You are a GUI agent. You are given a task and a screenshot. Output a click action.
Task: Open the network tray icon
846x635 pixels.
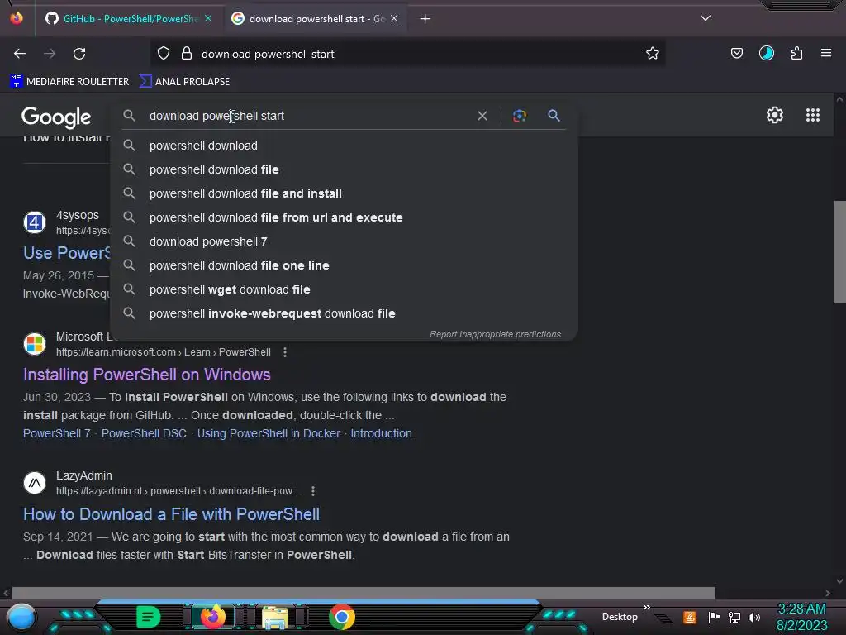tap(734, 617)
